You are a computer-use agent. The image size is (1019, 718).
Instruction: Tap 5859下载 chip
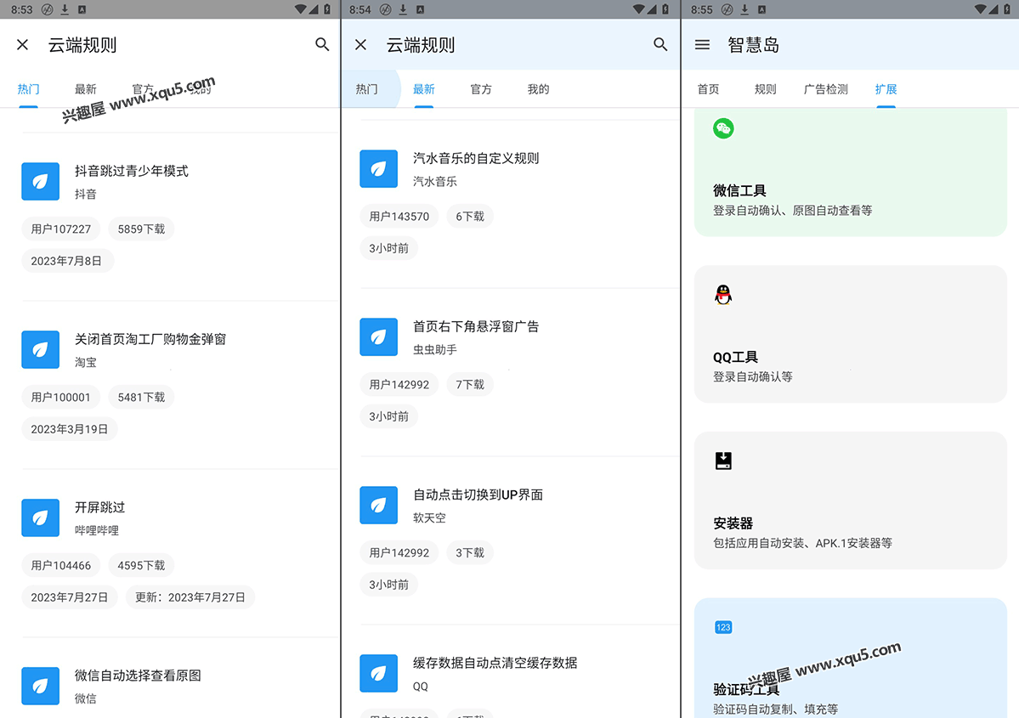[x=141, y=229]
